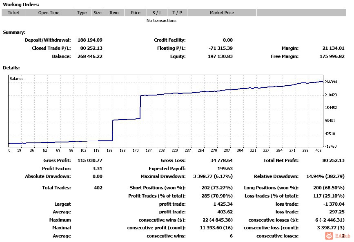Click the chart axis label 266394

click(x=331, y=82)
